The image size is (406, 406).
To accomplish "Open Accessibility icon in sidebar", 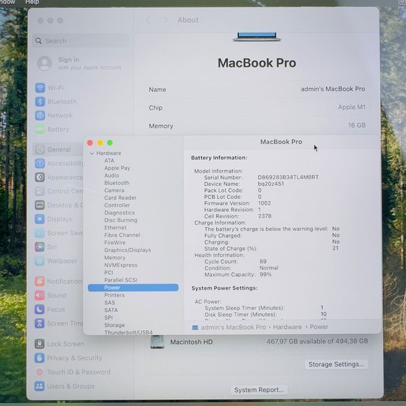I will (x=40, y=163).
